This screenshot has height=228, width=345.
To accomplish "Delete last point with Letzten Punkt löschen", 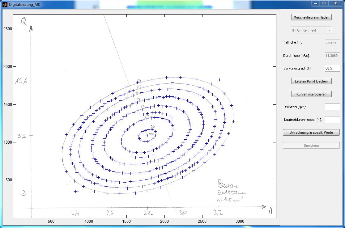I will [x=311, y=81].
